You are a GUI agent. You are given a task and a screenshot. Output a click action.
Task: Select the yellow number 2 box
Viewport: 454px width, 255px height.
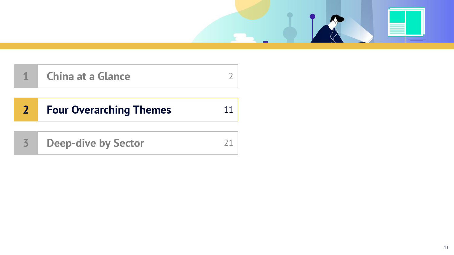(26, 110)
